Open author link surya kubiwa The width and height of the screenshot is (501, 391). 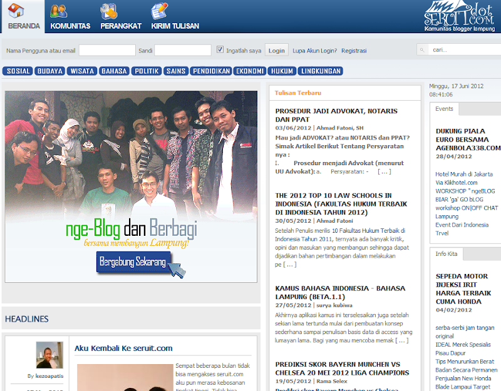pyautogui.click(x=334, y=305)
